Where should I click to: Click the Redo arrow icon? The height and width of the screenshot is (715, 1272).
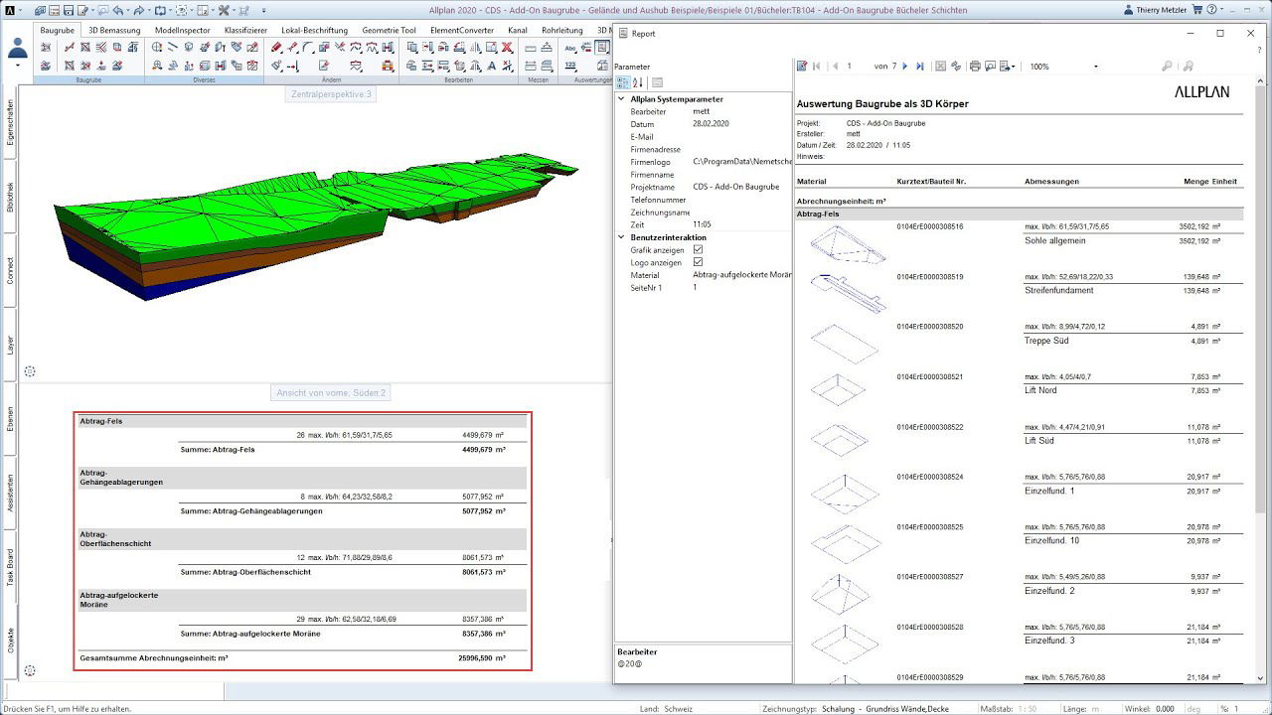click(140, 10)
